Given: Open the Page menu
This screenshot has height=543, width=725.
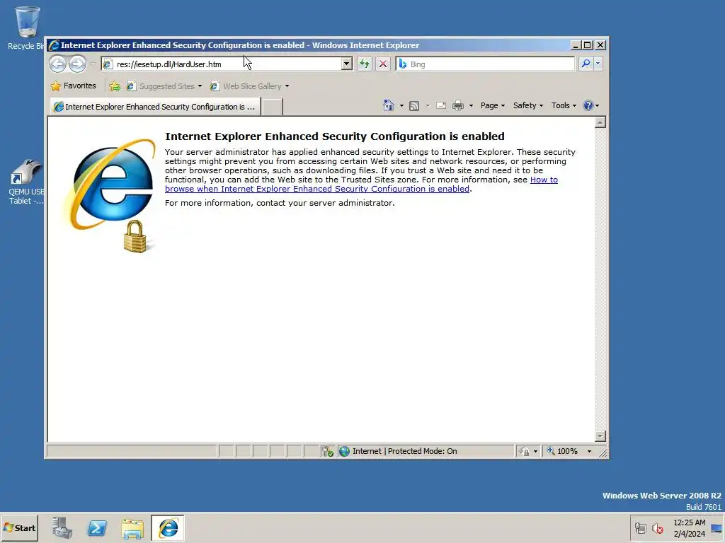Looking at the screenshot, I should 493,106.
